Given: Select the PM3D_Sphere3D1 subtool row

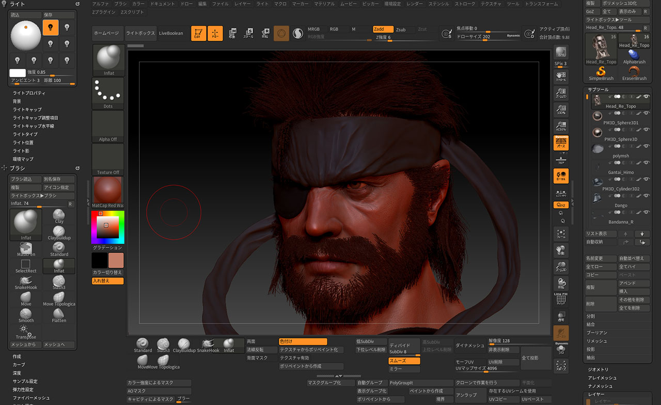Looking at the screenshot, I should (620, 118).
